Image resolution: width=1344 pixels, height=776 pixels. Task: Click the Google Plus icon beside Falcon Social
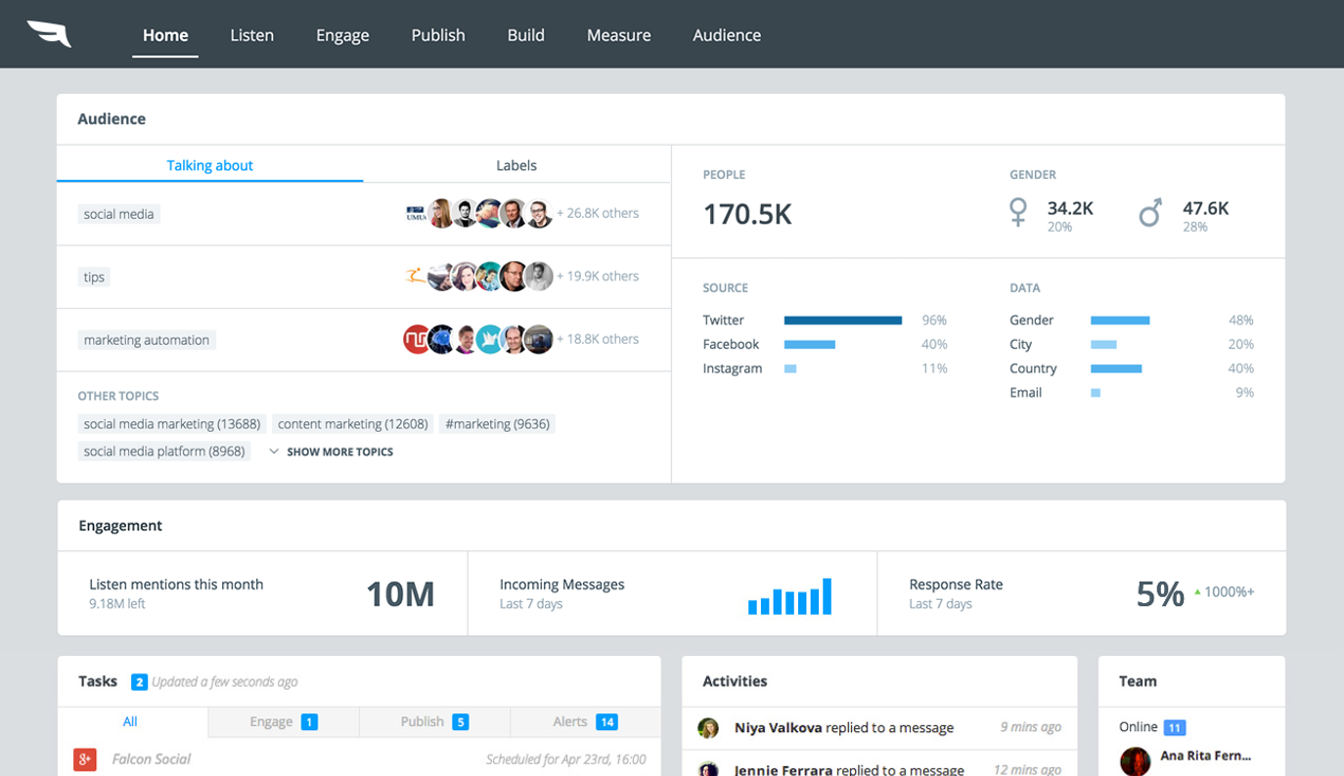click(x=85, y=758)
